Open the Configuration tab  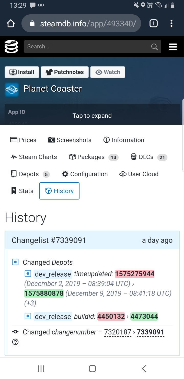point(85,174)
